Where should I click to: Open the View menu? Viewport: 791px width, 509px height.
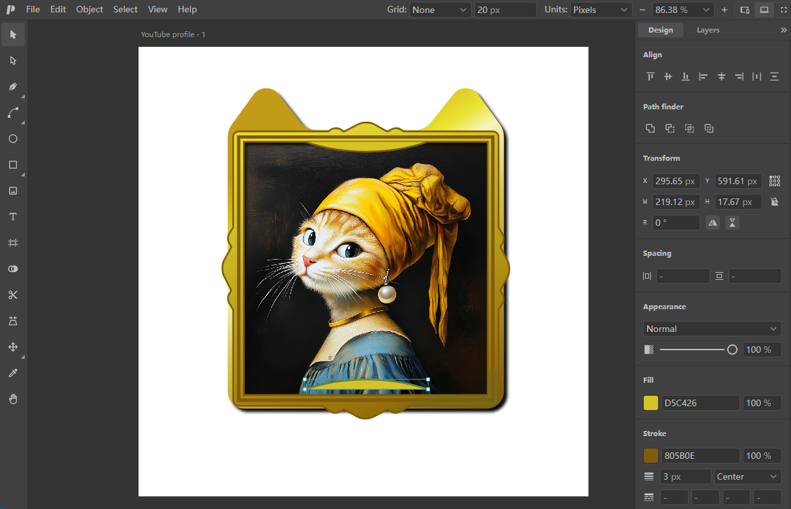pos(158,9)
